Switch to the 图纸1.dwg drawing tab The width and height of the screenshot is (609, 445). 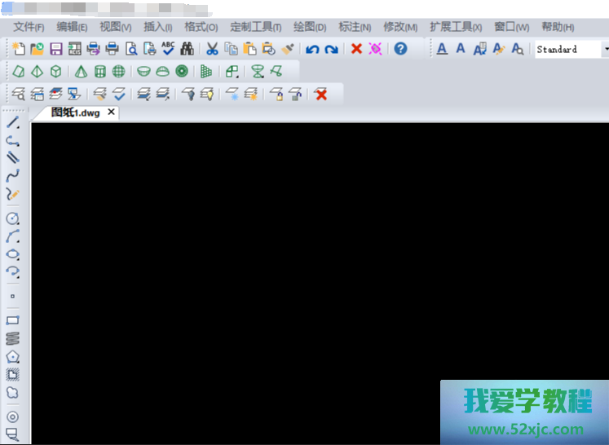click(75, 112)
